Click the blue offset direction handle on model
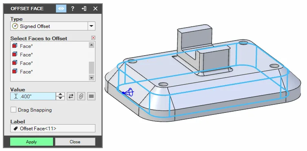The height and width of the screenshot is (151, 307). pyautogui.click(x=128, y=93)
